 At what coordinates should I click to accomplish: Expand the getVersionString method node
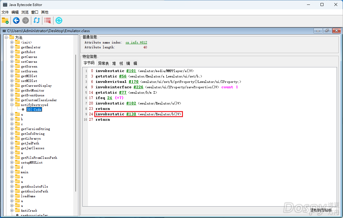pyautogui.click(x=12, y=129)
